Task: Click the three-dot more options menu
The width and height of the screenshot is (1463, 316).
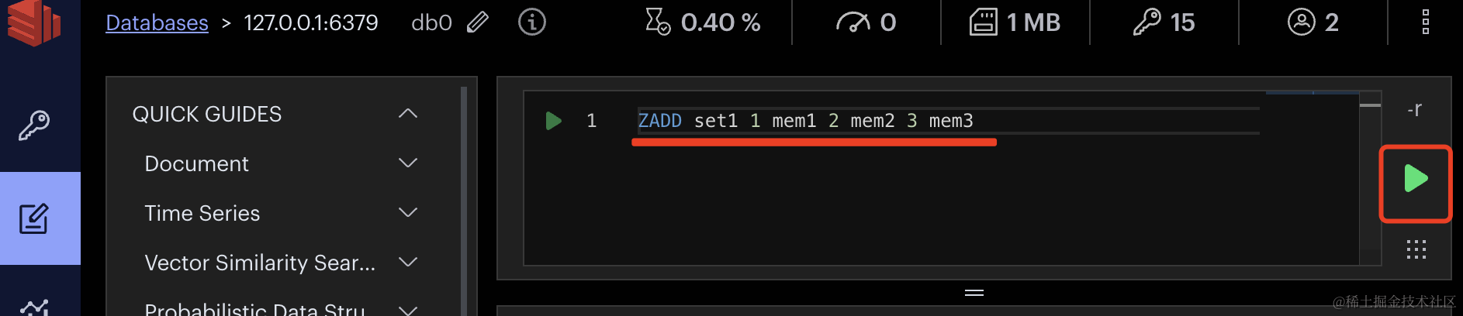Action: (1425, 22)
